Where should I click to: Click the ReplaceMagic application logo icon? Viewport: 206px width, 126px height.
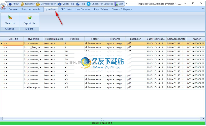pos(3,7)
